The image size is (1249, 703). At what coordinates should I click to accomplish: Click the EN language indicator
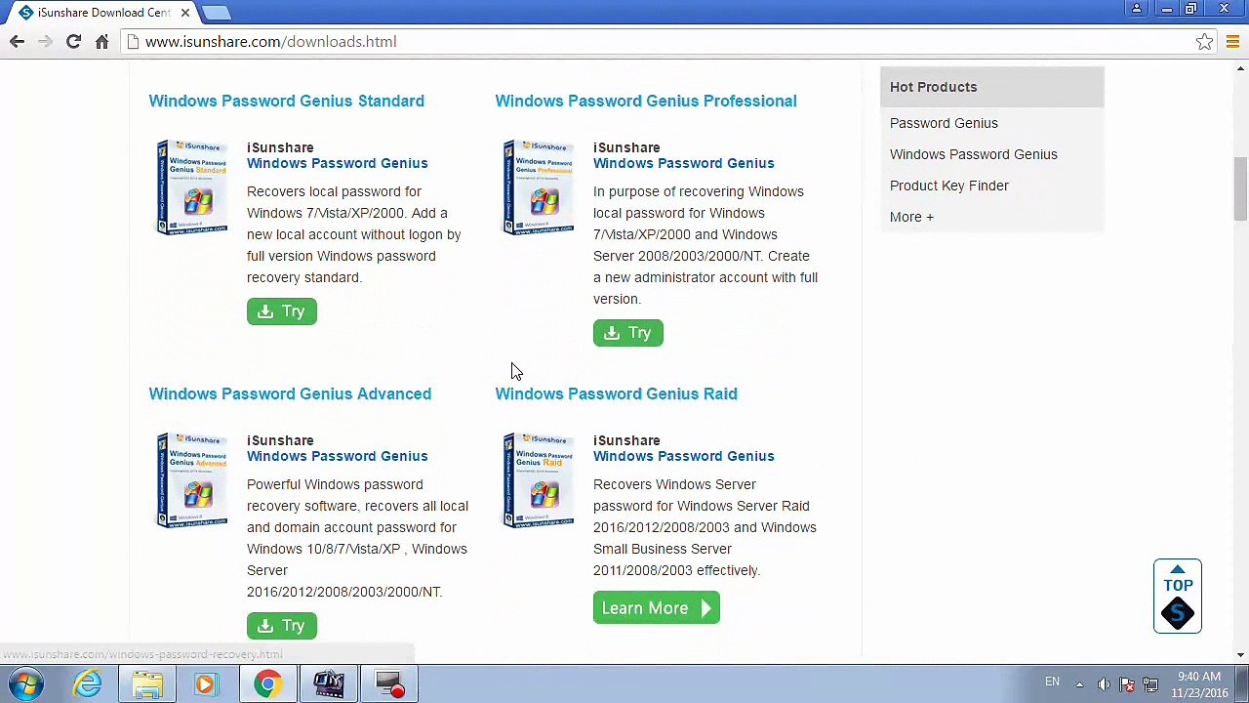[1052, 682]
